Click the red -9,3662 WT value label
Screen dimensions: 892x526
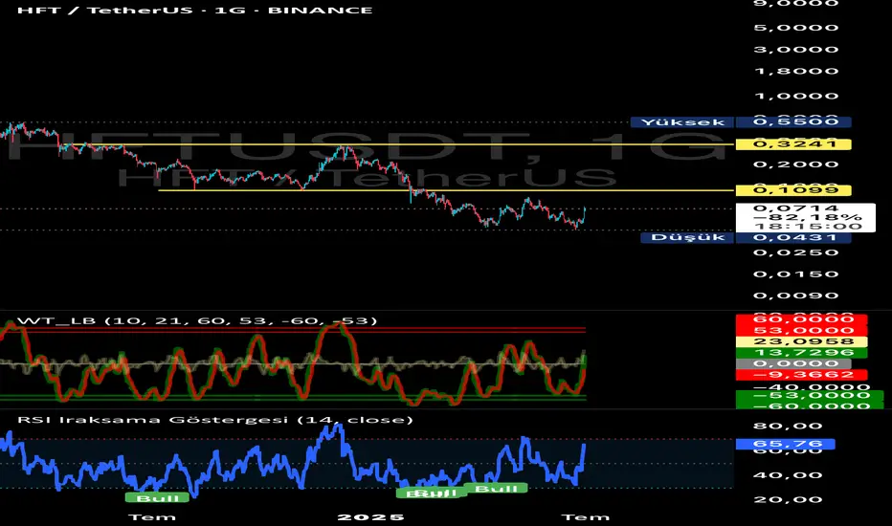point(801,375)
